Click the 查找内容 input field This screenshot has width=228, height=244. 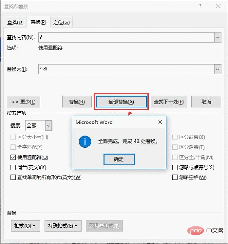click(x=126, y=37)
